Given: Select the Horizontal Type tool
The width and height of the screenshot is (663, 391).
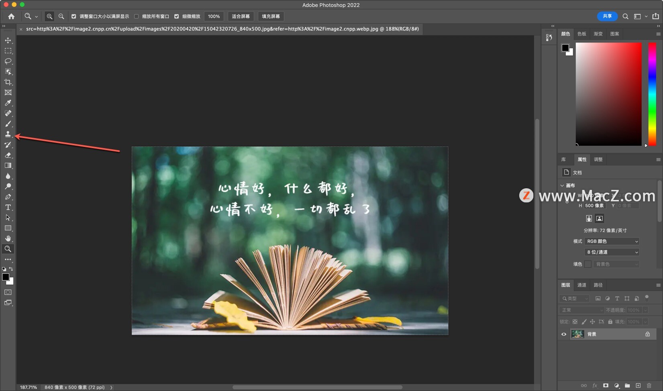Looking at the screenshot, I should tap(8, 207).
